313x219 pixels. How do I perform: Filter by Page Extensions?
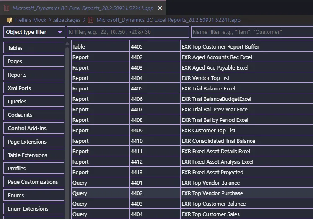coord(34,142)
